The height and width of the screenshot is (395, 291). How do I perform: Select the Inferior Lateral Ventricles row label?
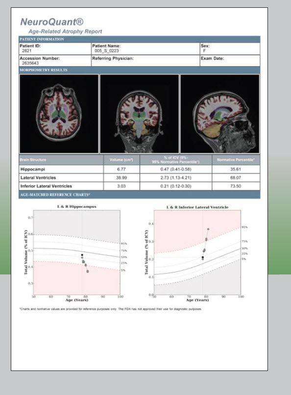(x=47, y=186)
